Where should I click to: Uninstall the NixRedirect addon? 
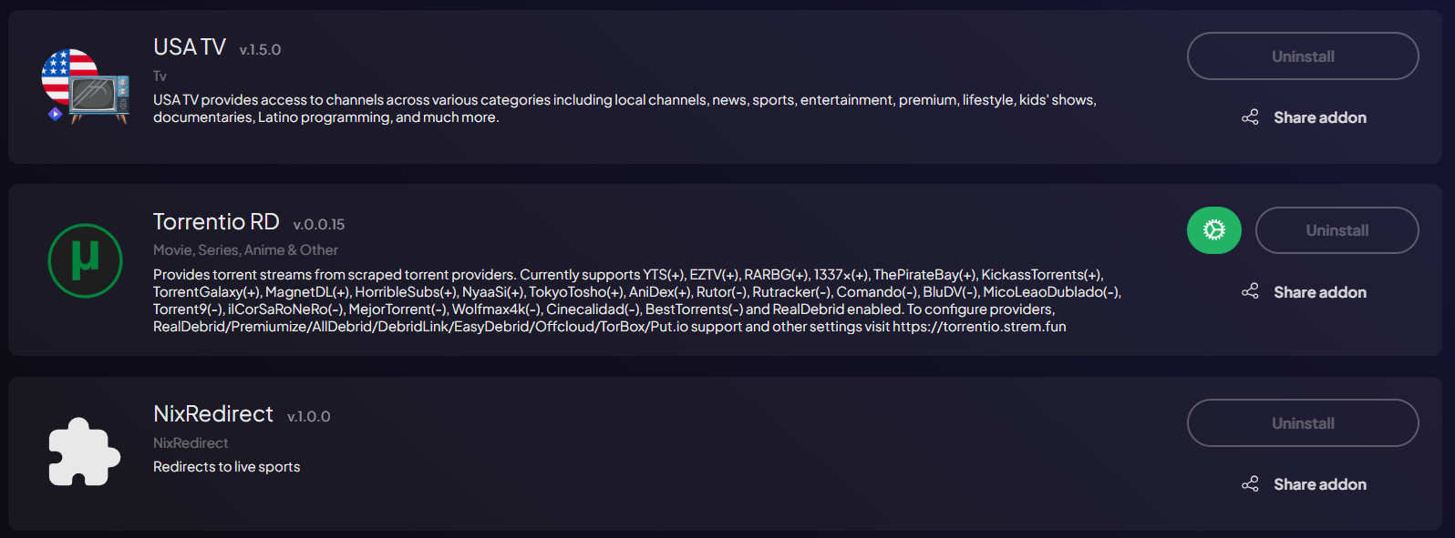(1302, 423)
